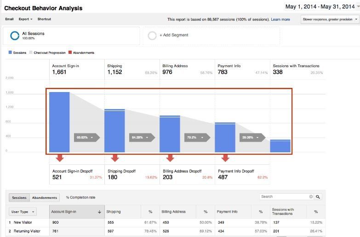Open the Export dropdown menu

click(25, 19)
